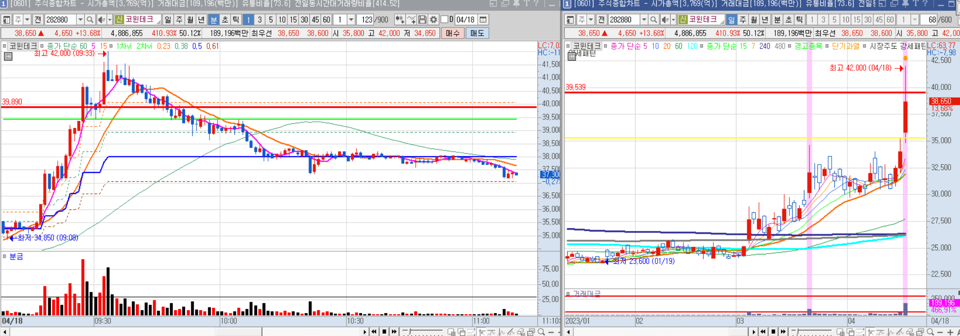The height and width of the screenshot is (336, 960).
Task: Toggle the 1차vi legend marker in left chart
Action: (x=111, y=46)
